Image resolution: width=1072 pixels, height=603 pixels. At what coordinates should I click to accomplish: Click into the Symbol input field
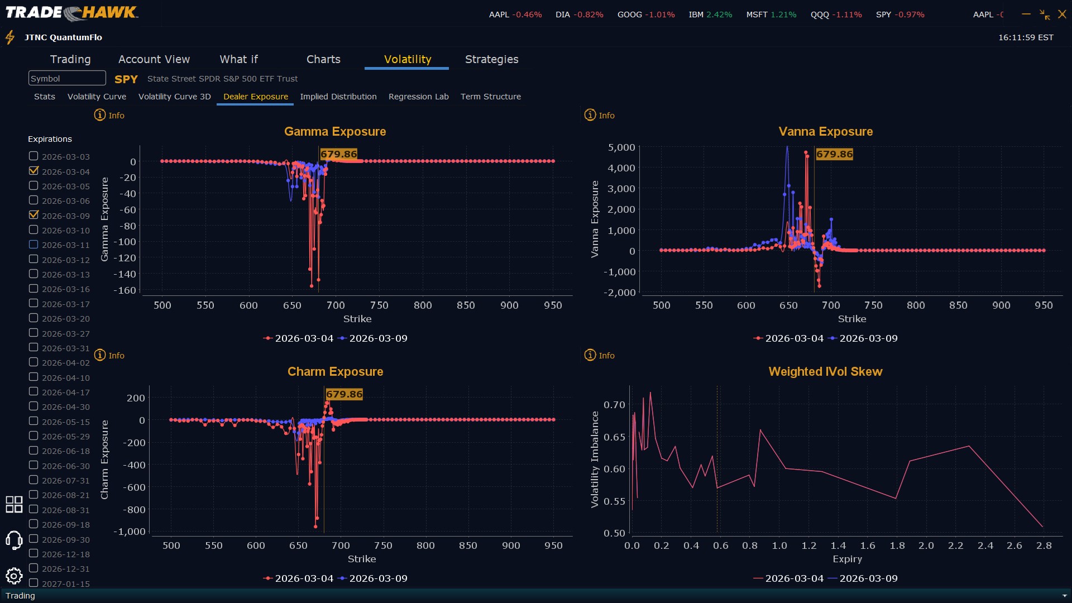67,78
